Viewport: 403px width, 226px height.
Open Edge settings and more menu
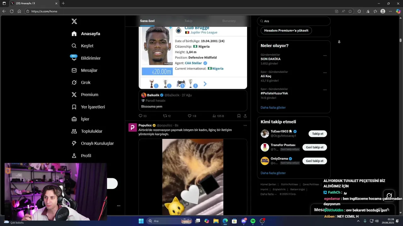click(x=390, y=11)
